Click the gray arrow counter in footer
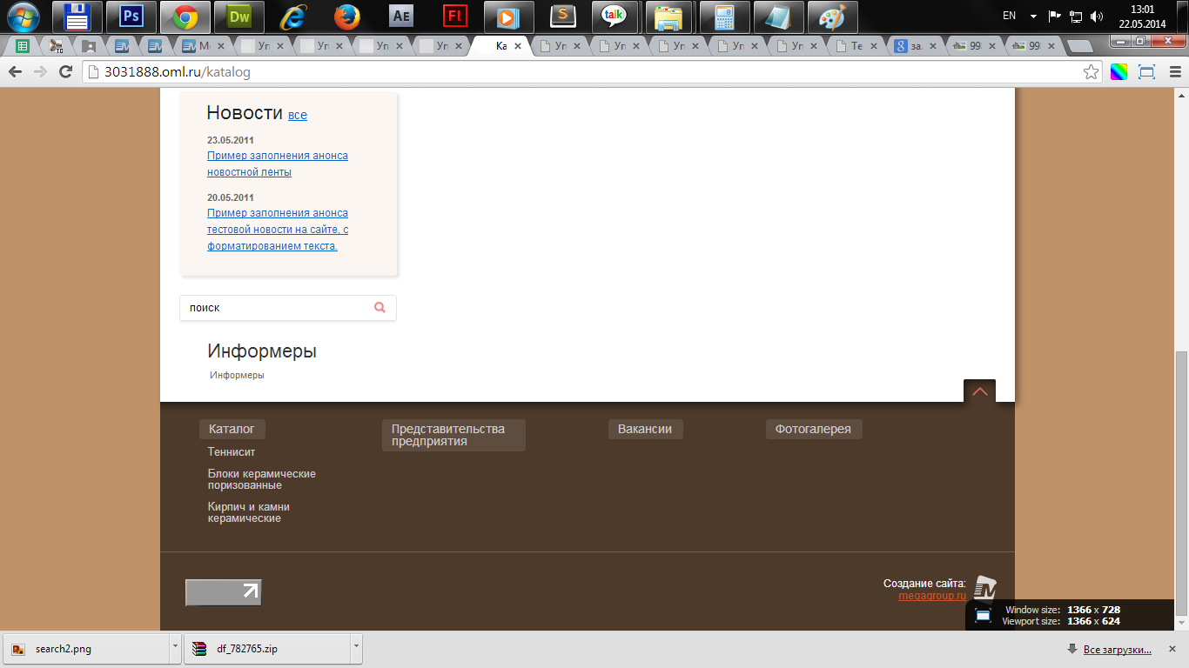The height and width of the screenshot is (668, 1189). (224, 592)
